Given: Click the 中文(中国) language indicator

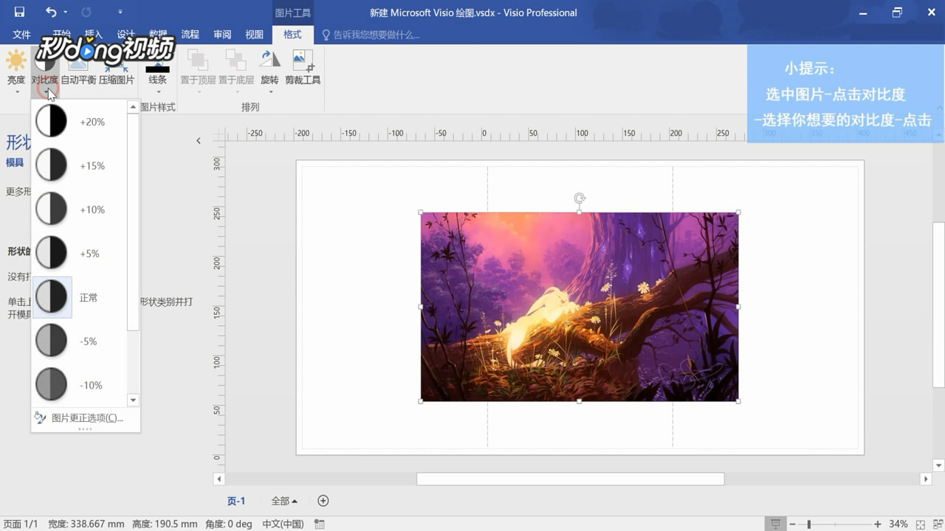Looking at the screenshot, I should coord(283,524).
